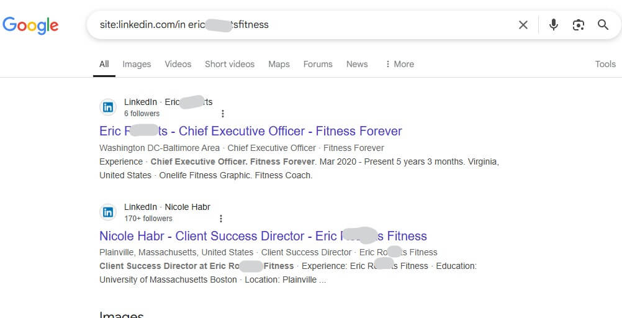Click LinkedIn favicon of first result
This screenshot has height=318, width=622.
[108, 107]
